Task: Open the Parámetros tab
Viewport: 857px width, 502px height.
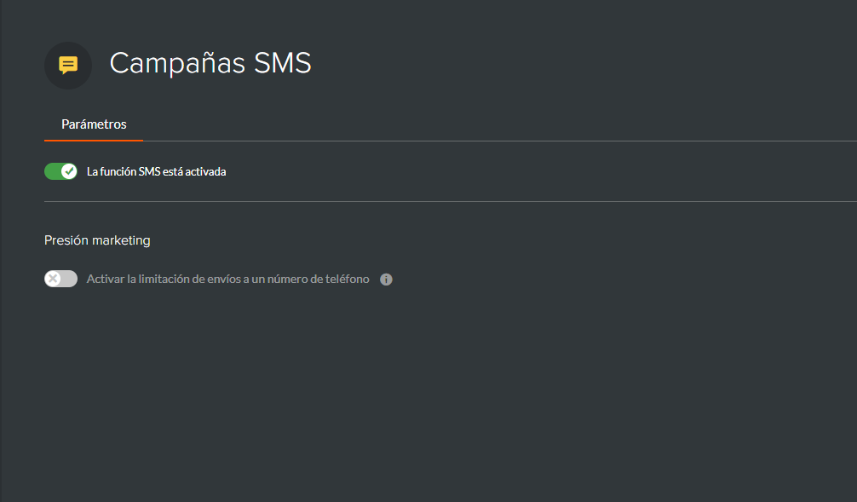Action: pos(94,124)
